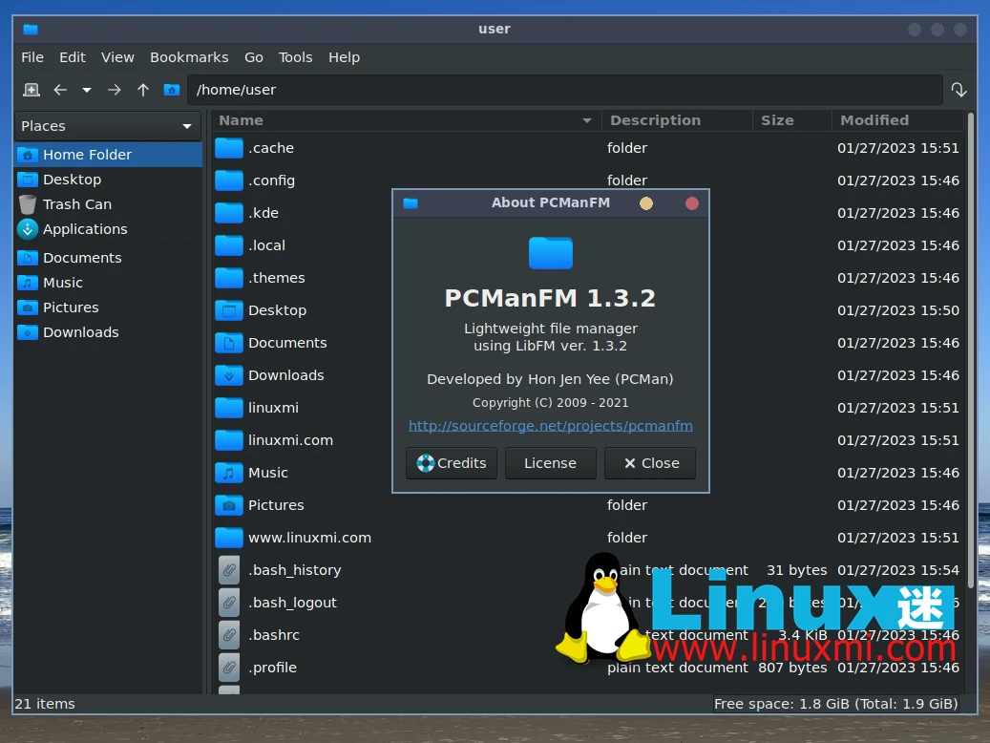Image resolution: width=990 pixels, height=743 pixels.
Task: Click the vertical scrollbar on the right
Action: click(972, 382)
